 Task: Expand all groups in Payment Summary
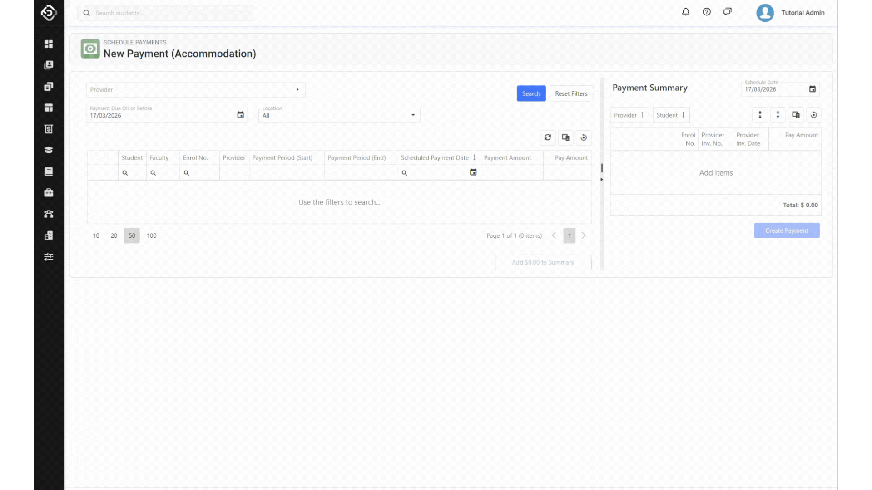pyautogui.click(x=760, y=115)
